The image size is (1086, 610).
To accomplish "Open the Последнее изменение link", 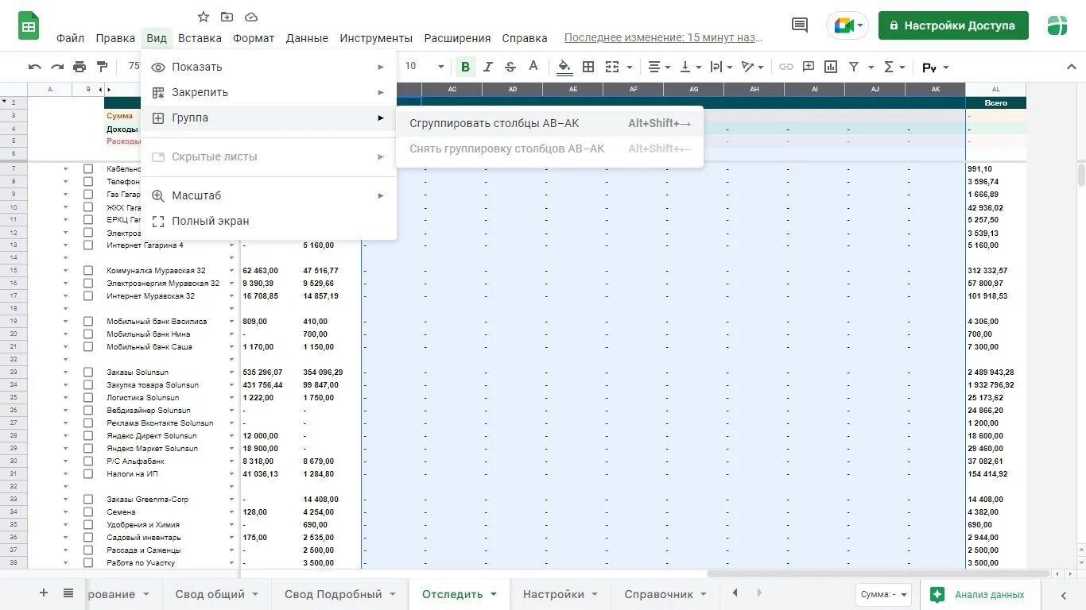I will (663, 37).
